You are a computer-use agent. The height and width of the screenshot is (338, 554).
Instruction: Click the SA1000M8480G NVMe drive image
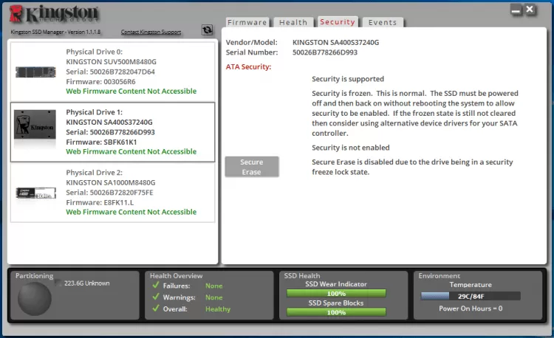[35, 193]
